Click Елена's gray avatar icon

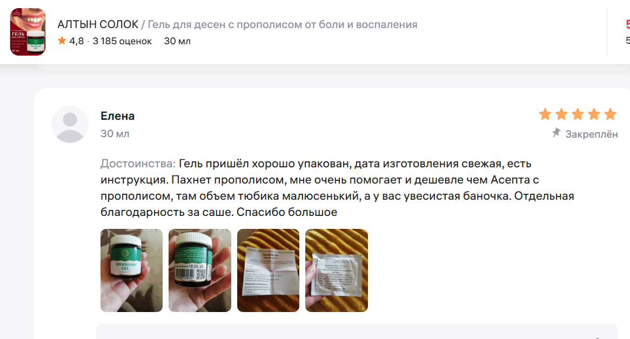pyautogui.click(x=70, y=124)
